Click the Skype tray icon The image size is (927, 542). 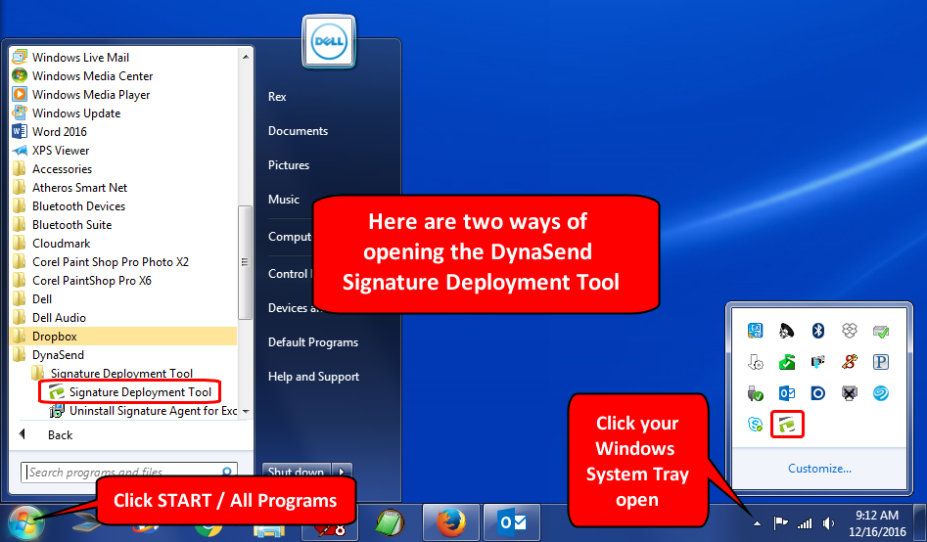[x=755, y=424]
